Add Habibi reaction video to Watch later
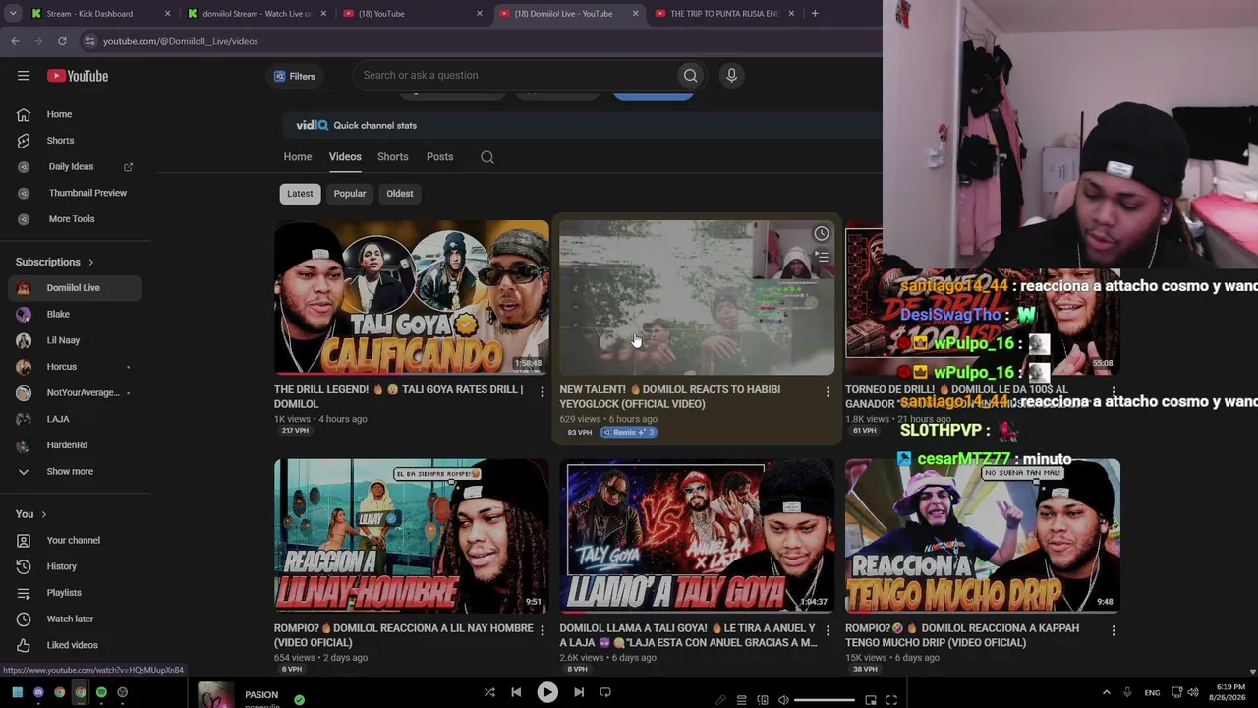1258x708 pixels. 821,234
